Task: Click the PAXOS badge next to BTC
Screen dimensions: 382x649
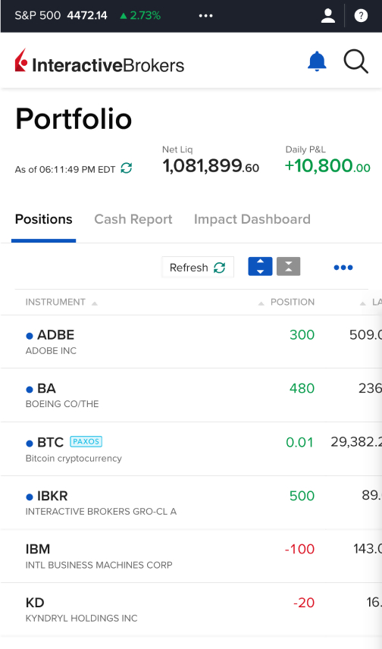Action: point(86,441)
